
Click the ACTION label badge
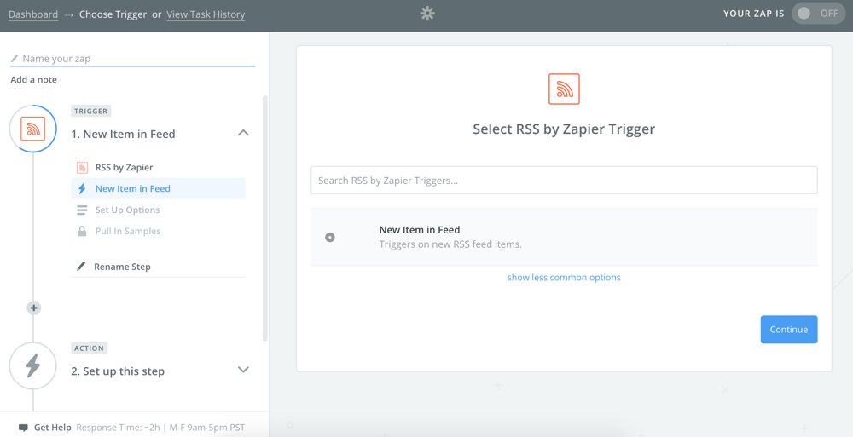90,348
